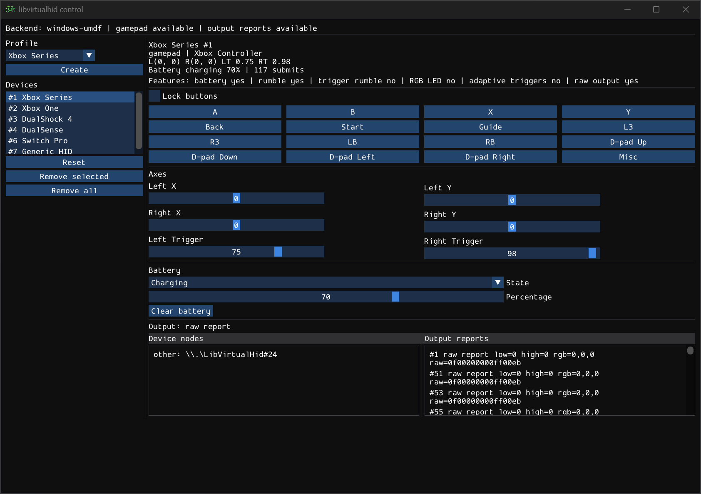Click the Output: raw report label
701x494 pixels.
189,326
